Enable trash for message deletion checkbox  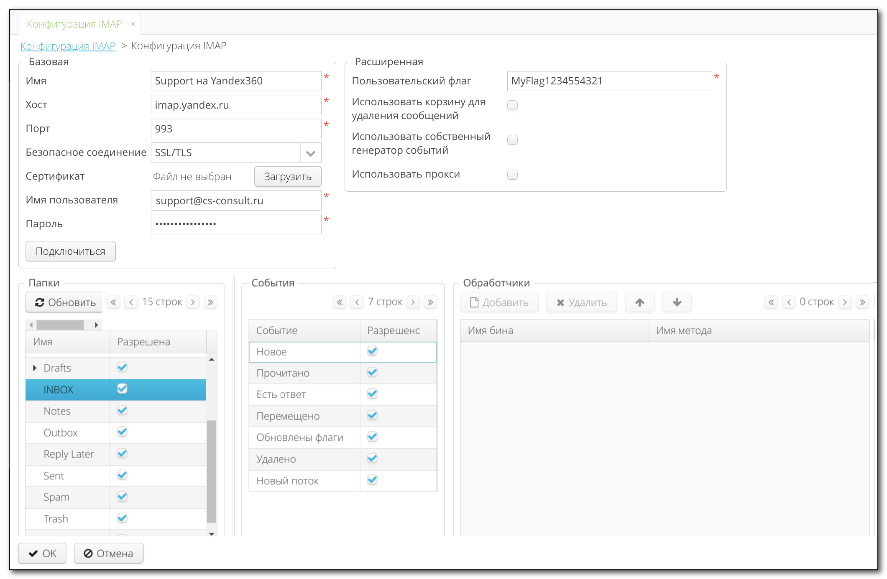pyautogui.click(x=512, y=105)
